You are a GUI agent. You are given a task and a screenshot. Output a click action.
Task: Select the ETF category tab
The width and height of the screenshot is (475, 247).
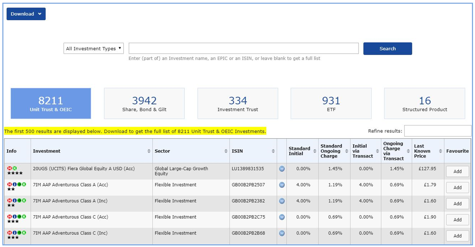coord(331,103)
